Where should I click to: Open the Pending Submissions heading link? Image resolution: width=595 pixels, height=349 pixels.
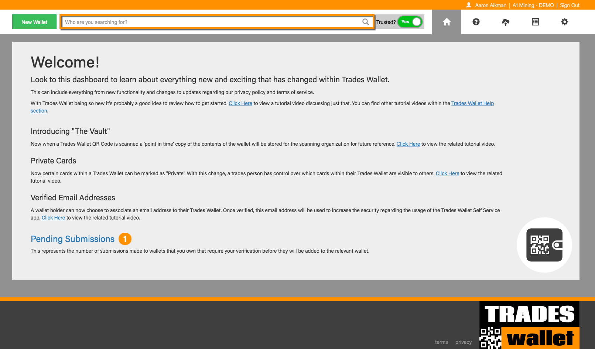(73, 239)
